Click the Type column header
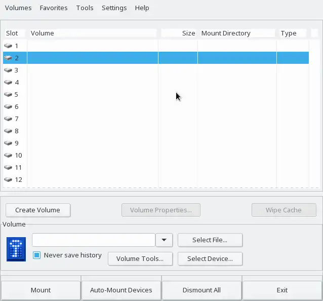Image resolution: width=323 pixels, height=301 pixels. pyautogui.click(x=293, y=33)
